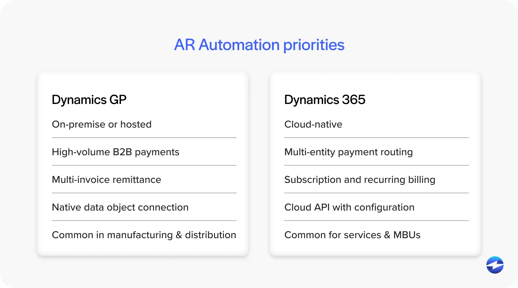The height and width of the screenshot is (288, 518).
Task: Click 'Native data object connection' row
Action: [x=144, y=207]
